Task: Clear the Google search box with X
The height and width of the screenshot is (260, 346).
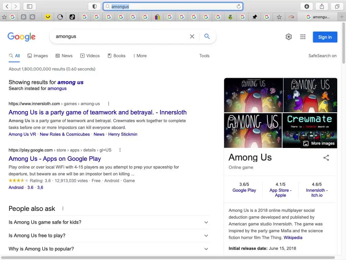Action: click(192, 37)
